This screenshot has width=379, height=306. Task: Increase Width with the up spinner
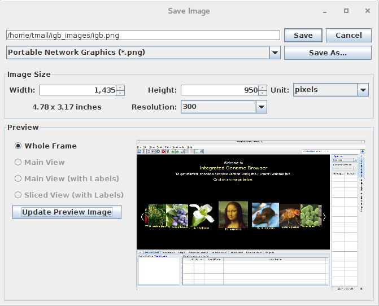pyautogui.click(x=120, y=88)
